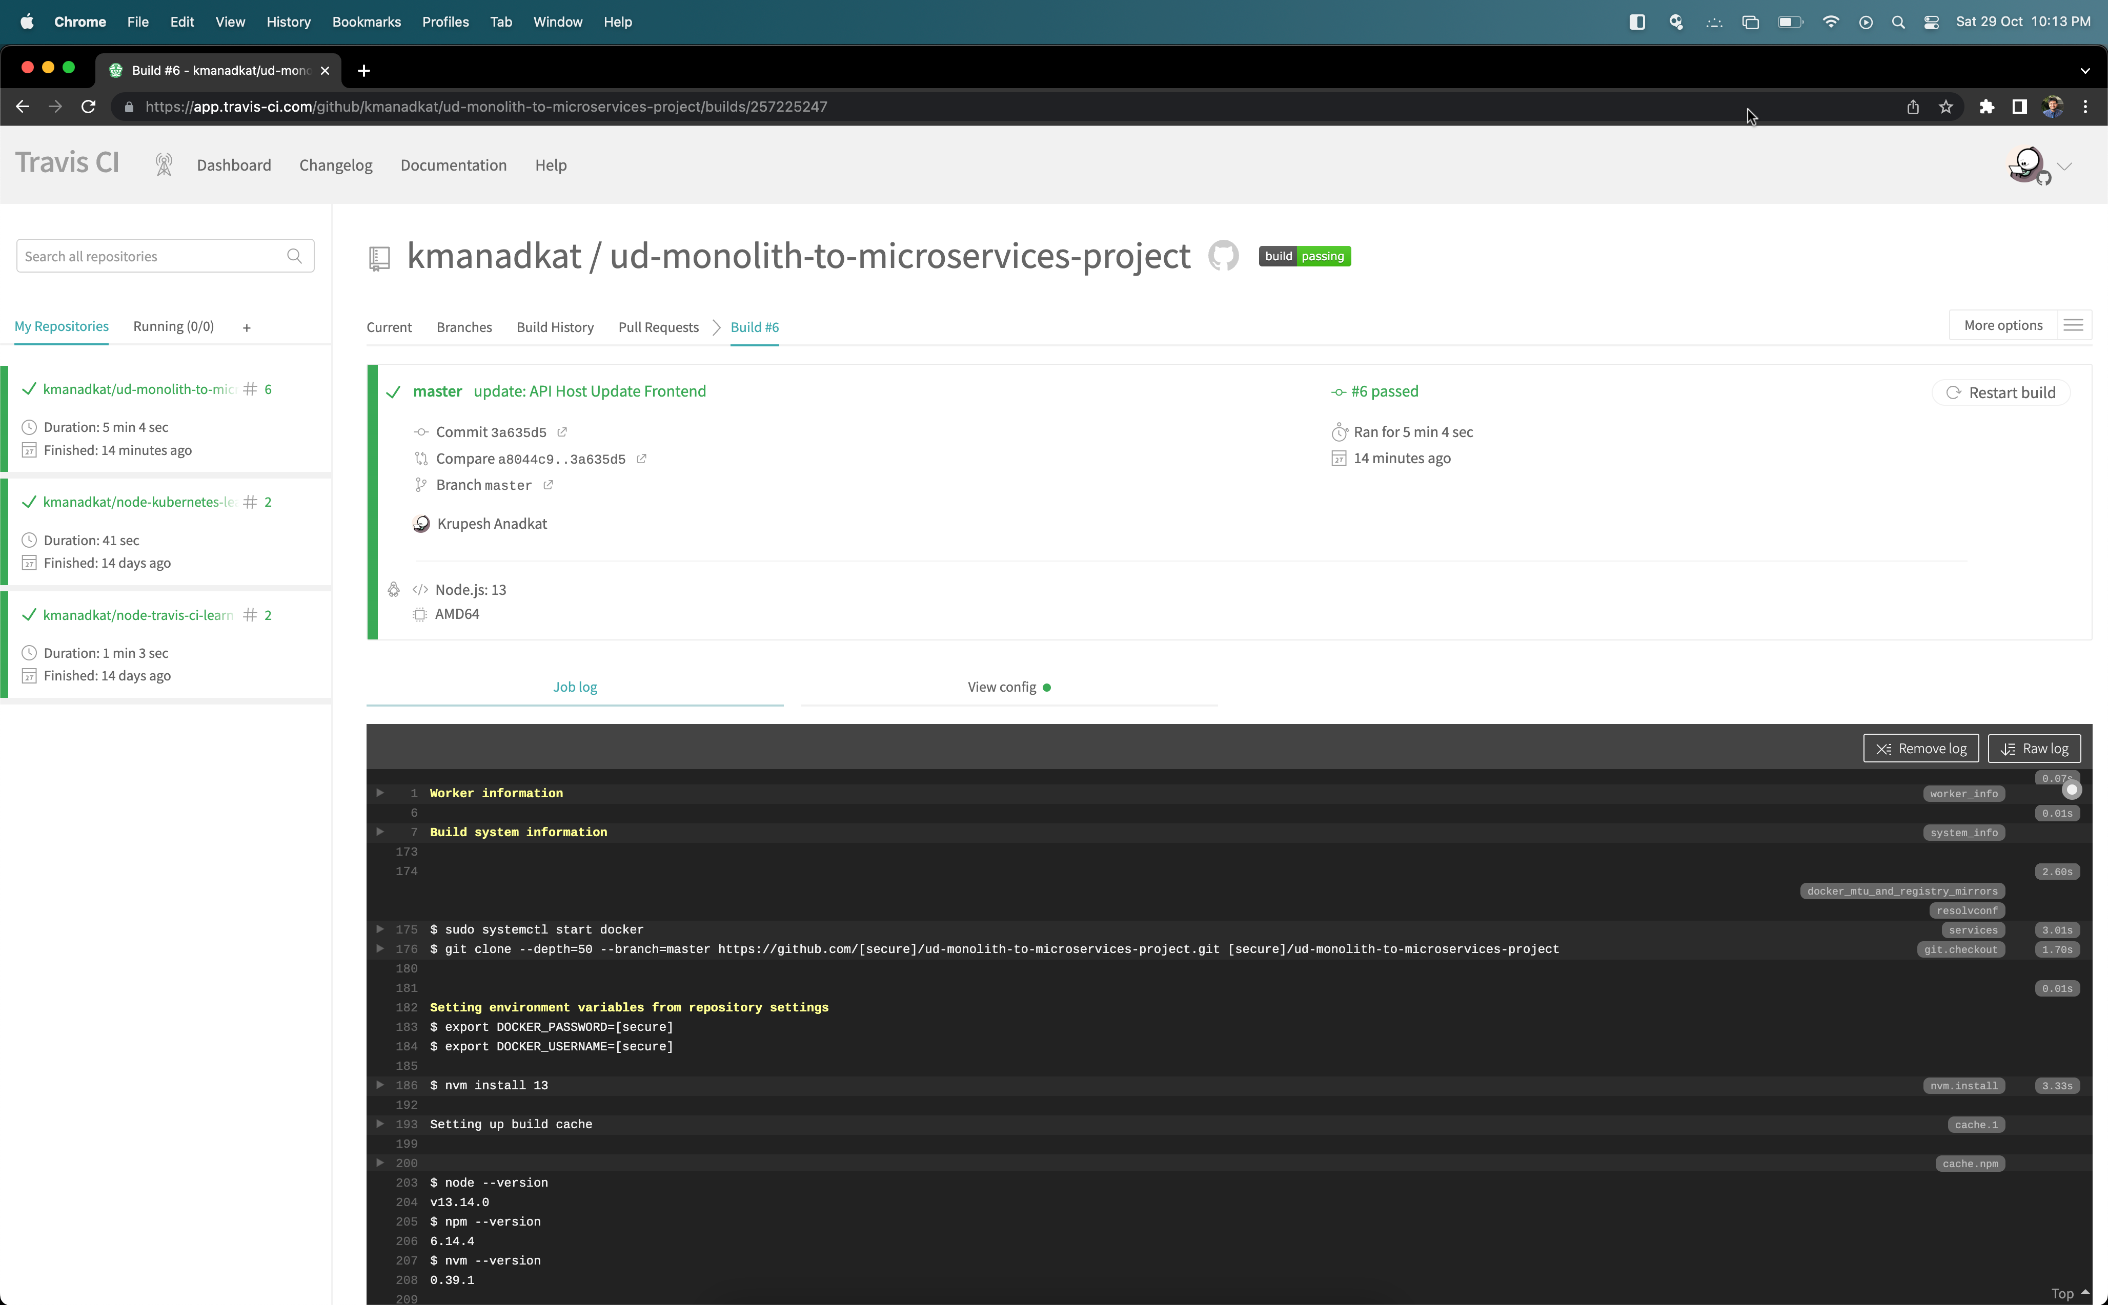Screen dimensions: 2108x1305
Task: Open the Pull Requests tab
Action: coord(658,327)
